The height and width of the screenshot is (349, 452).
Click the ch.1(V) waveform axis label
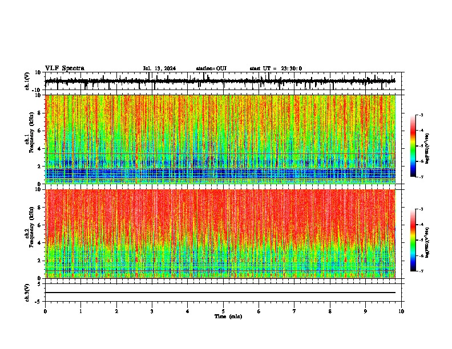pos(27,81)
